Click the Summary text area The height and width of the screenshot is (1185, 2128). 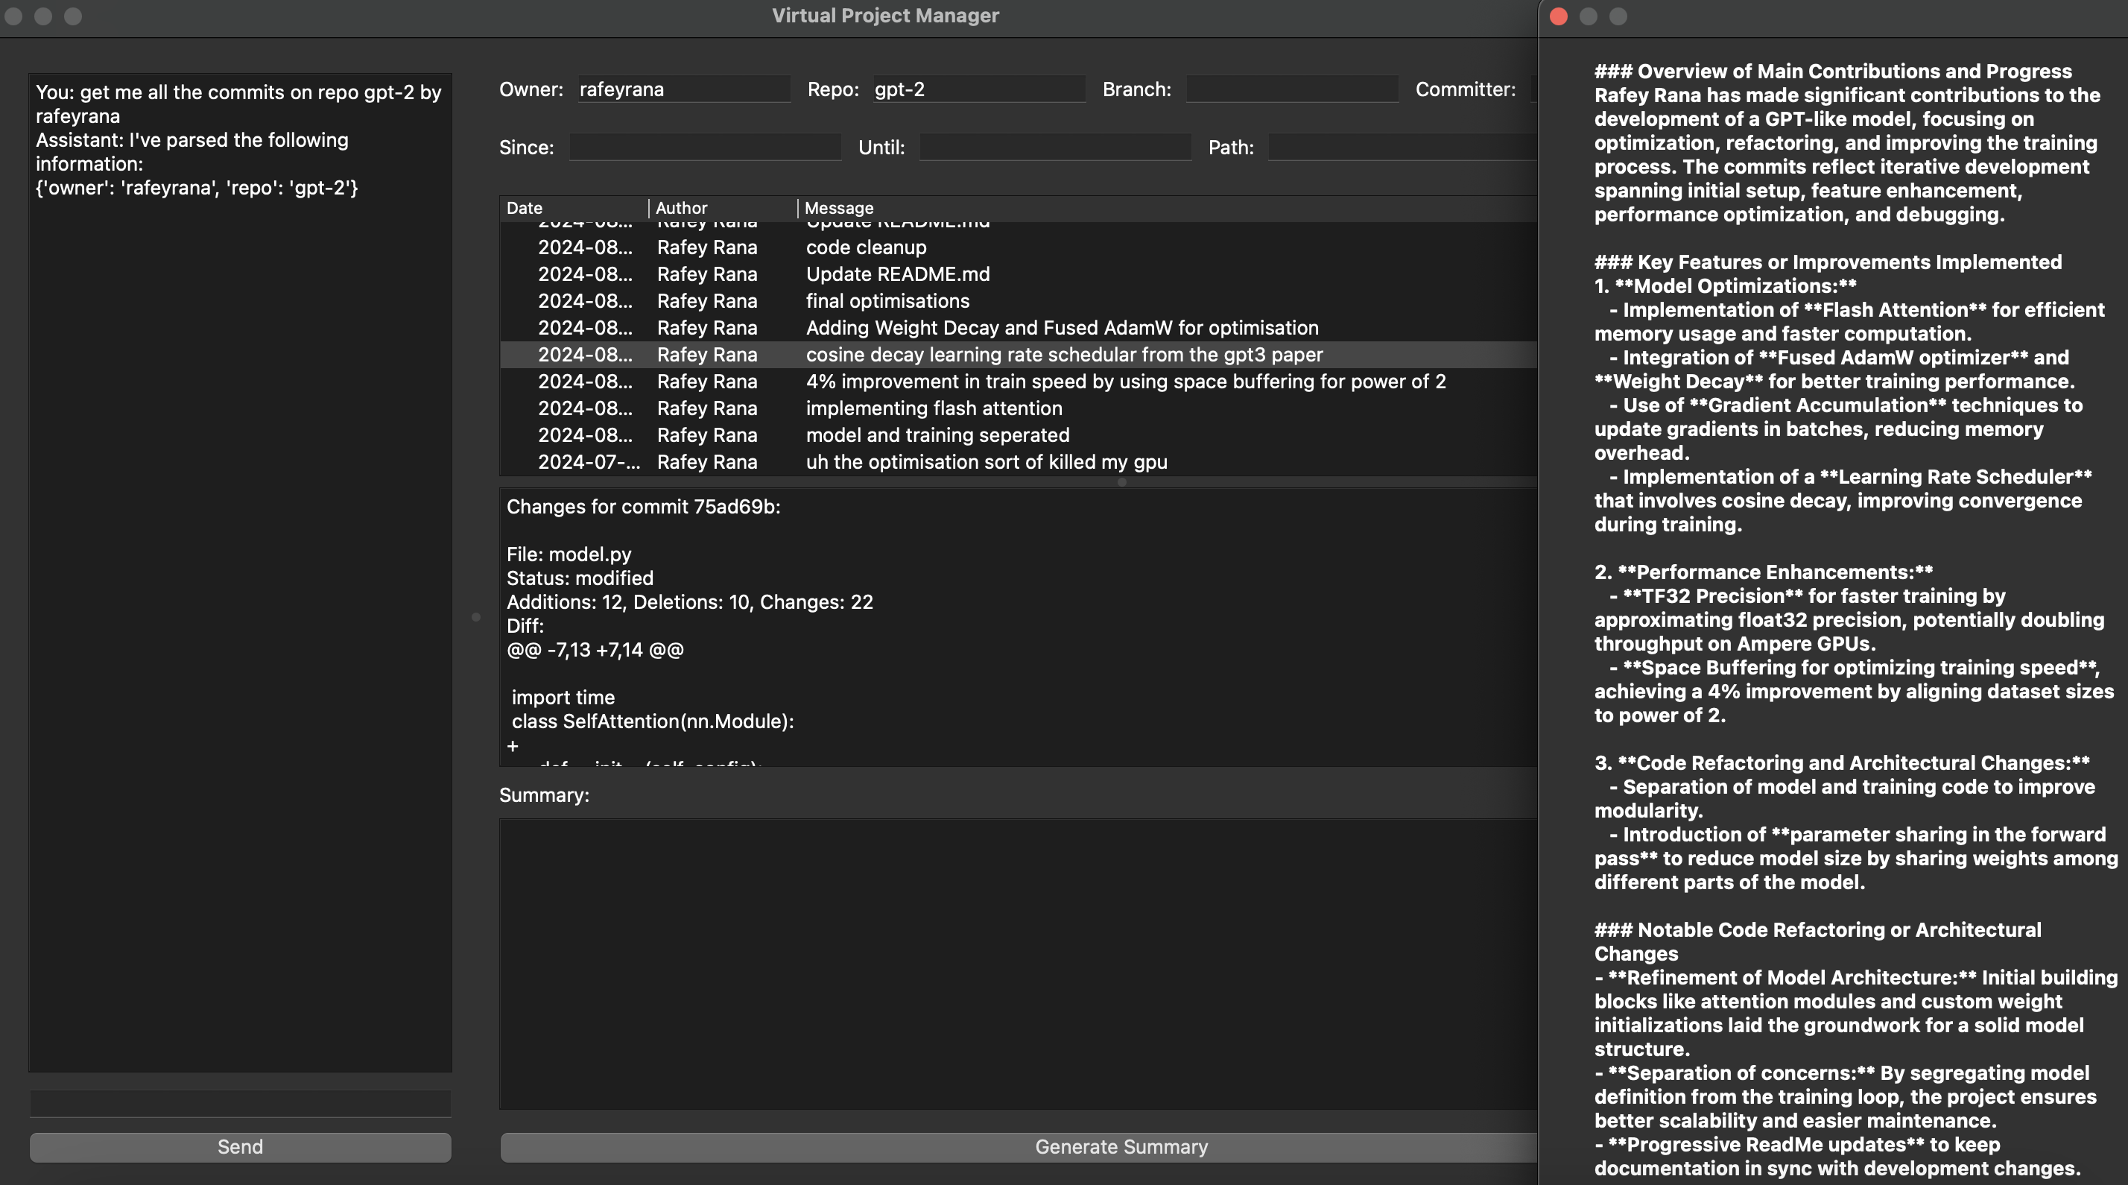1018,963
